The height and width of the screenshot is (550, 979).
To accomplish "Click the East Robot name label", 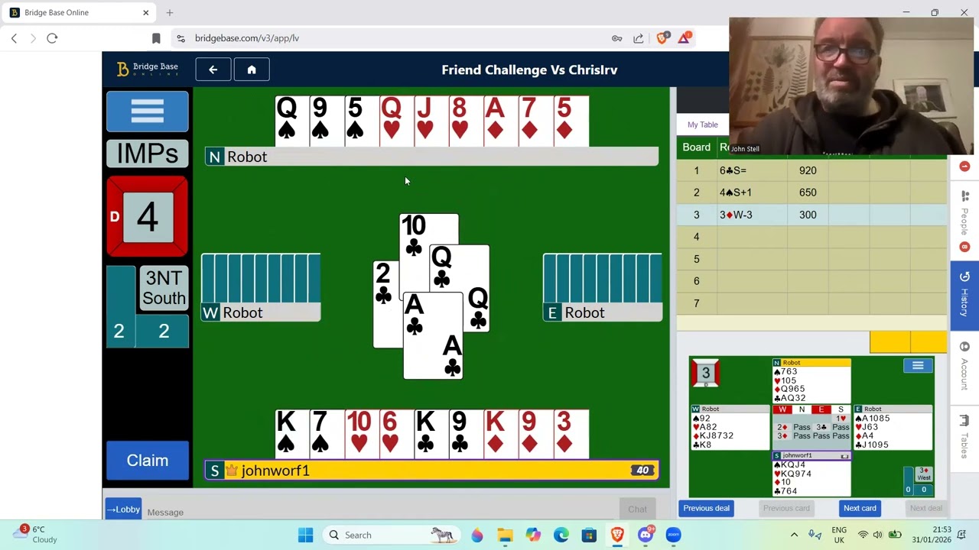I will 603,312.
